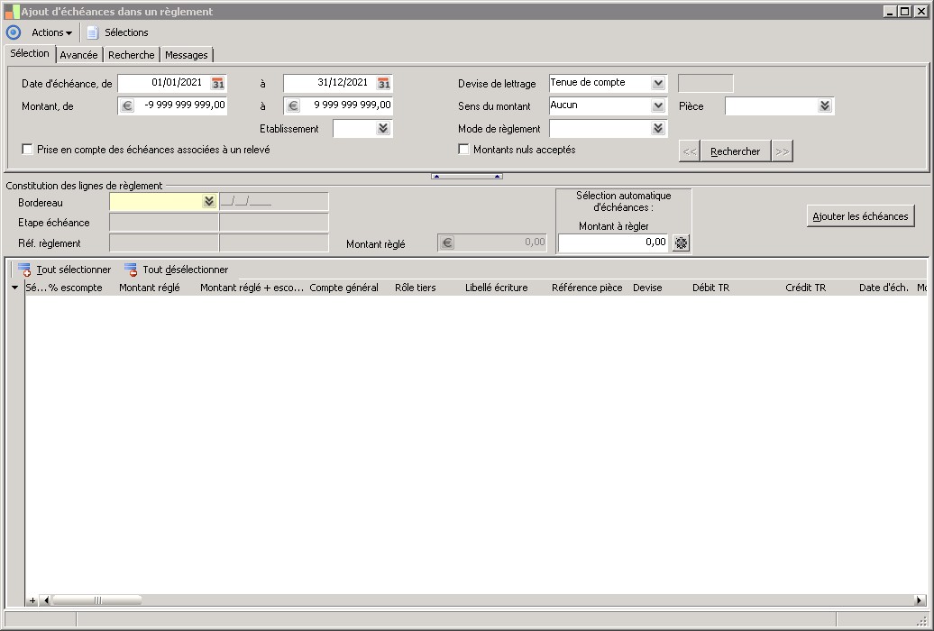
Task: Open calendar picker for end due date
Action: 383,83
